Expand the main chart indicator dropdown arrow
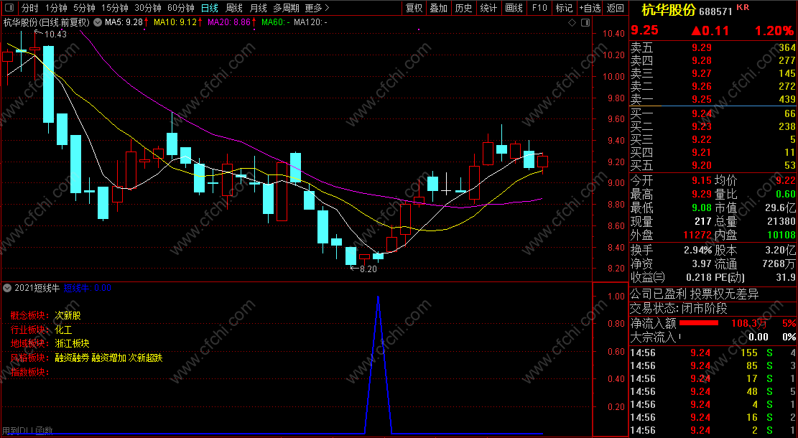 97,22
